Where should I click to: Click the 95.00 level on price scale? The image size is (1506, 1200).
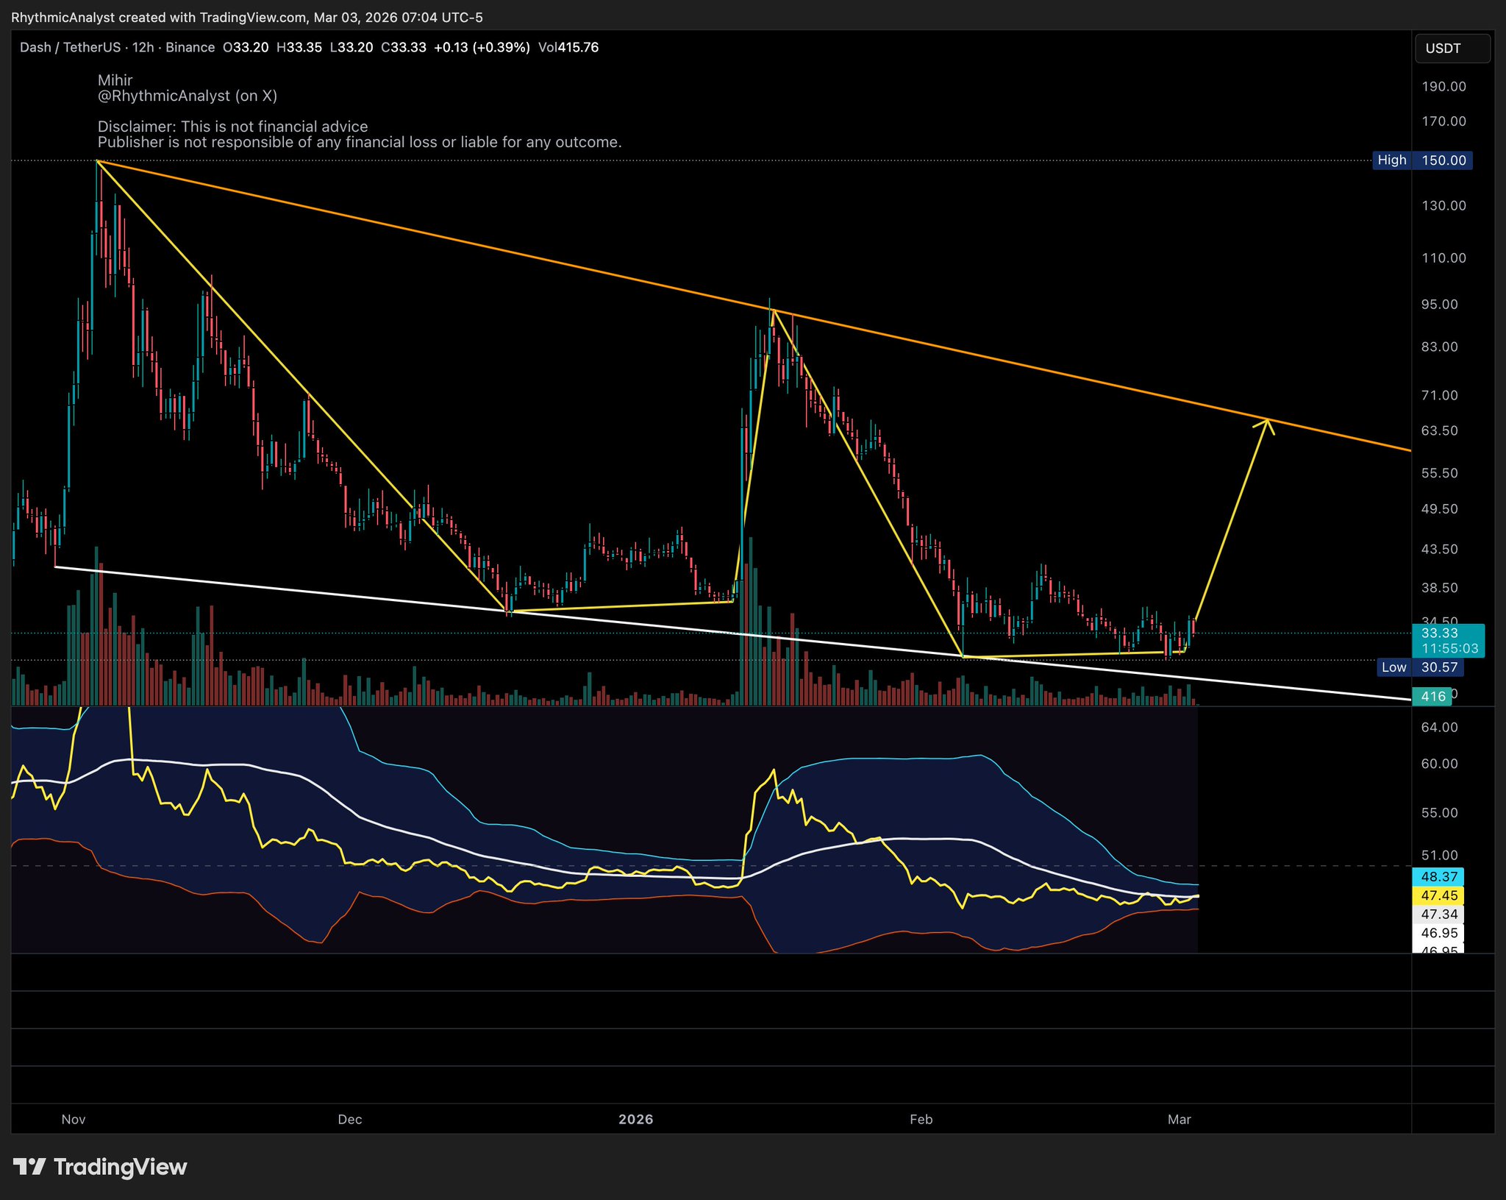tap(1439, 304)
